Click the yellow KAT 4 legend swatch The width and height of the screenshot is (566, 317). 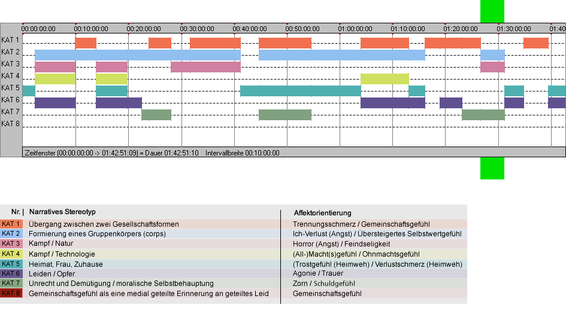pyautogui.click(x=11, y=254)
